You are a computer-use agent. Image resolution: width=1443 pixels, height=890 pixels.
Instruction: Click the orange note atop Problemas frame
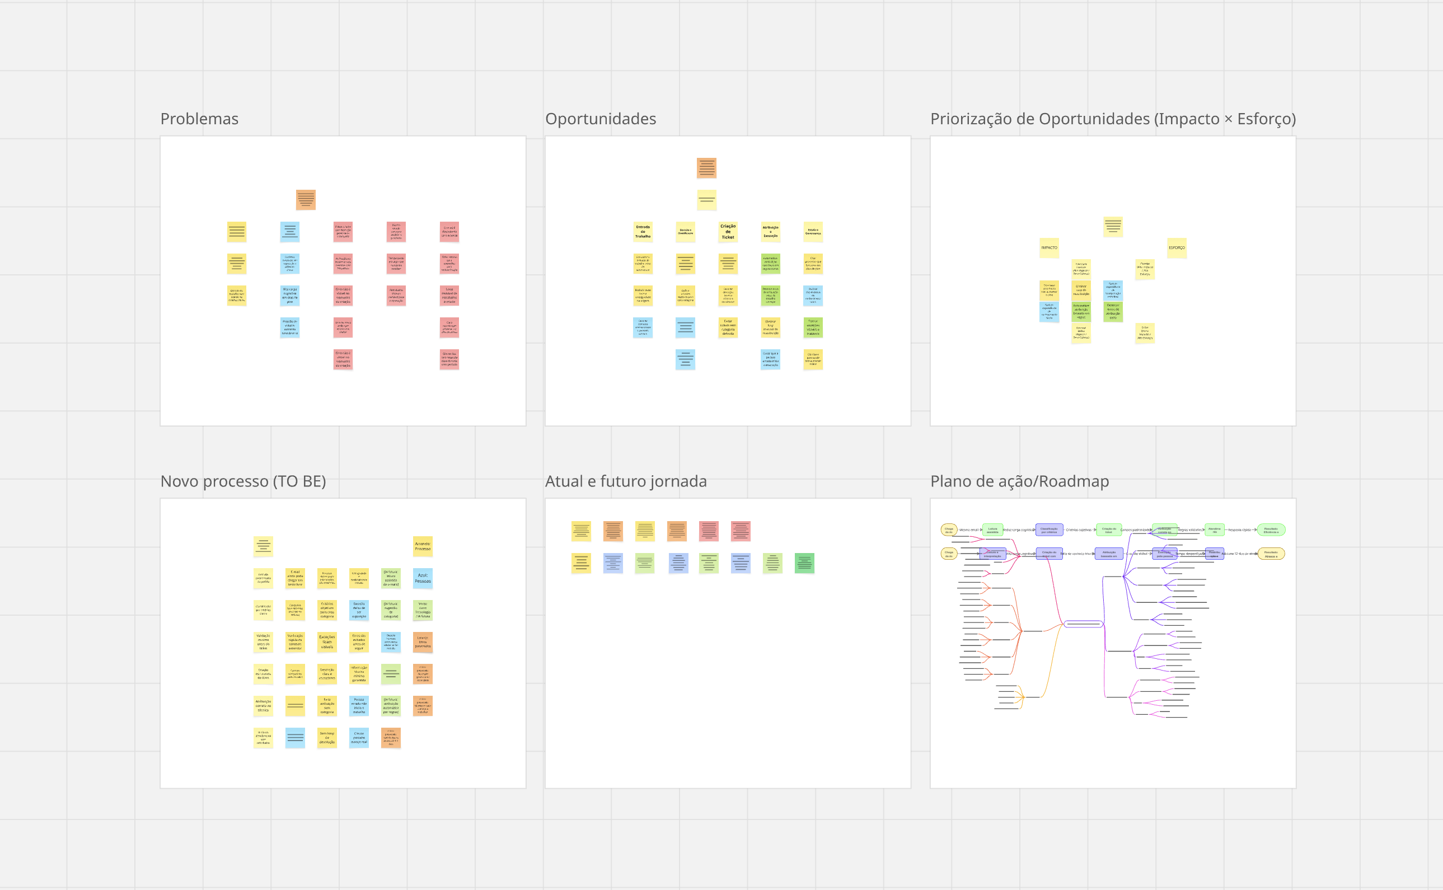coord(306,199)
